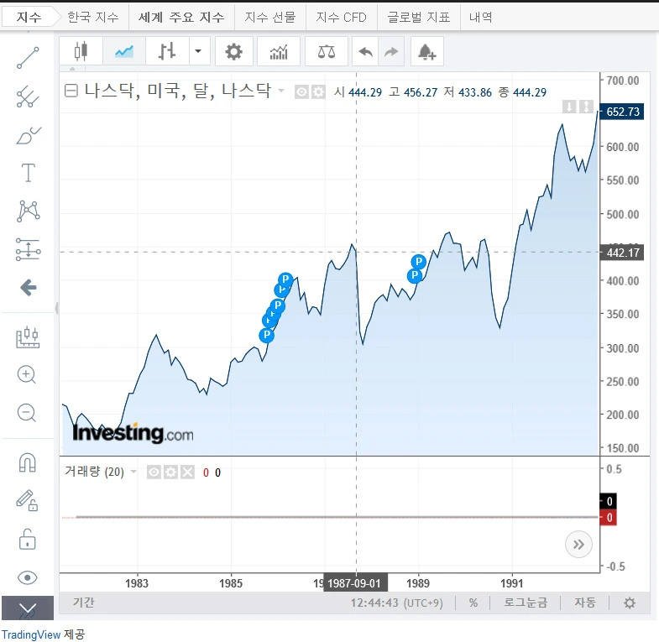
Task: Toggle lock all drawing tools
Action: click(28, 539)
